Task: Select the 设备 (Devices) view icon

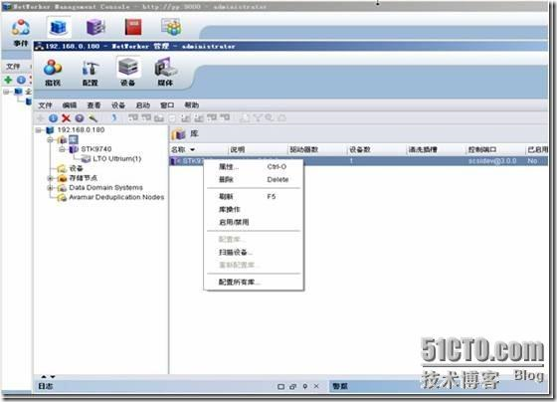Action: [128, 73]
